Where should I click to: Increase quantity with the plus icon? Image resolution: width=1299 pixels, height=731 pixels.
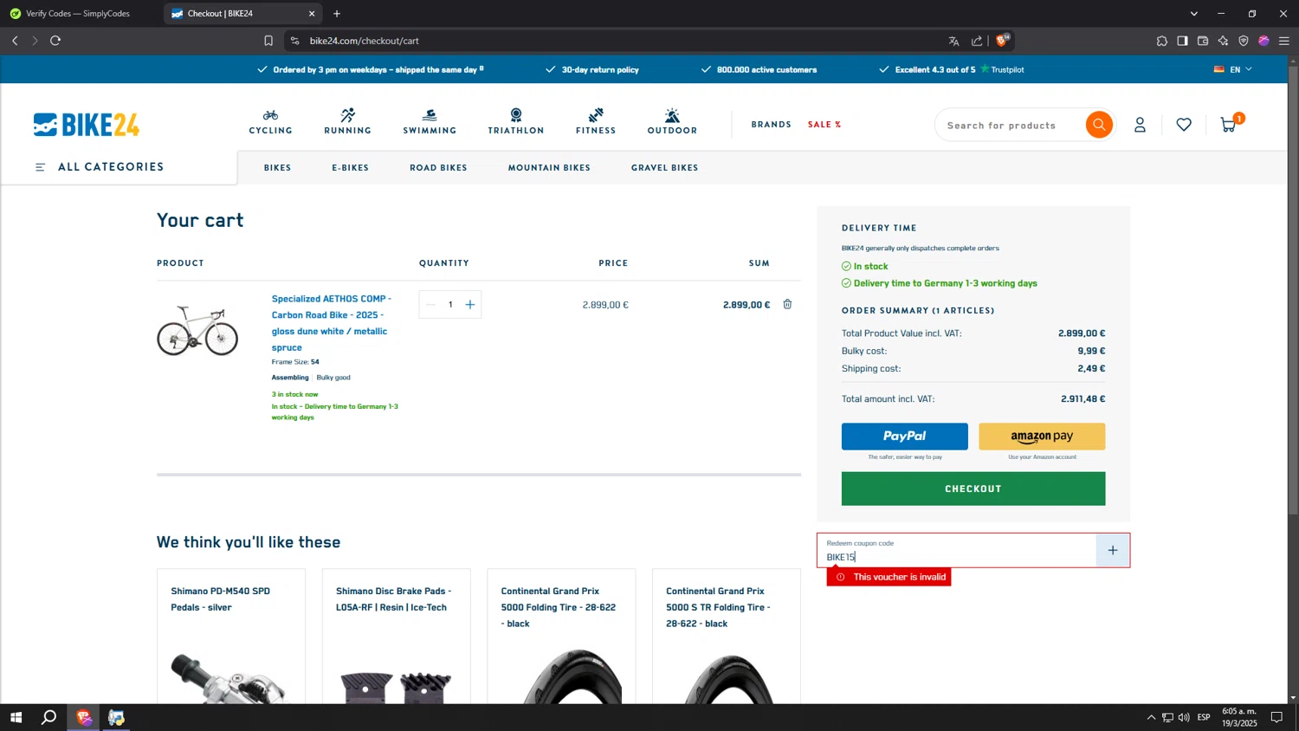point(470,304)
